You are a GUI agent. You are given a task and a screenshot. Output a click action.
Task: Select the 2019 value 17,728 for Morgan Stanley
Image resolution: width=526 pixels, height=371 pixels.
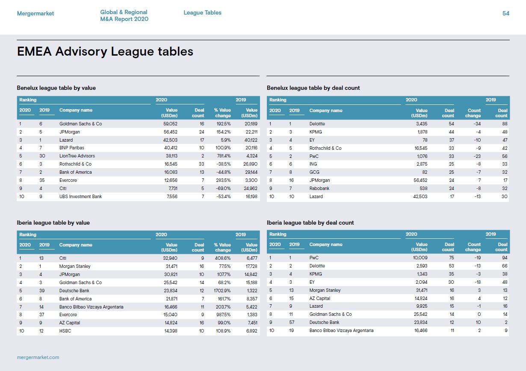tap(251, 266)
